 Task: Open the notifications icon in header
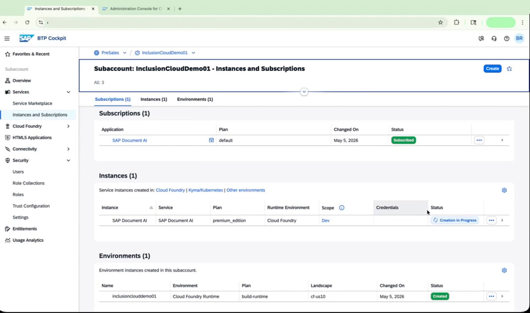pyautogui.click(x=481, y=38)
